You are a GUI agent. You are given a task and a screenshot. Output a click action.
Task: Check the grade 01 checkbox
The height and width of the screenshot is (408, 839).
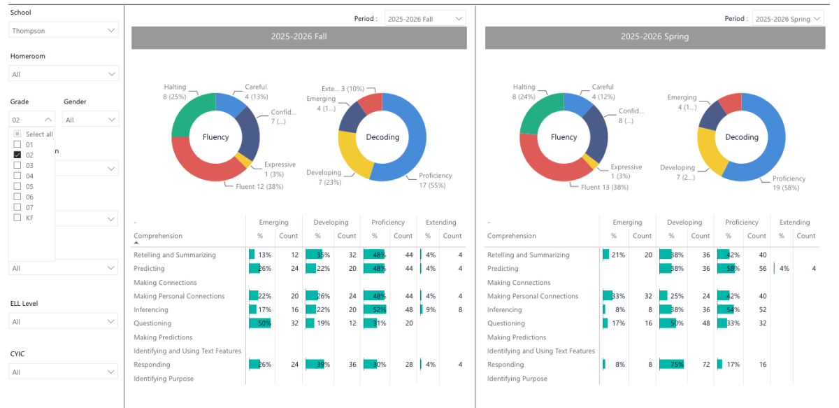pos(17,144)
